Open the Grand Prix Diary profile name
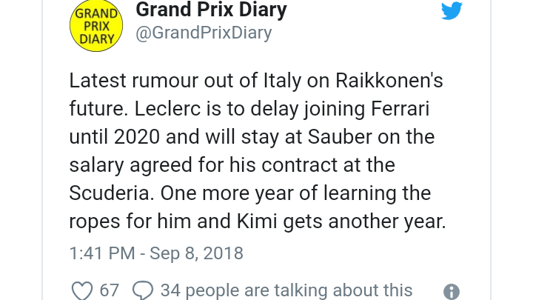The image size is (533, 300). [x=211, y=10]
